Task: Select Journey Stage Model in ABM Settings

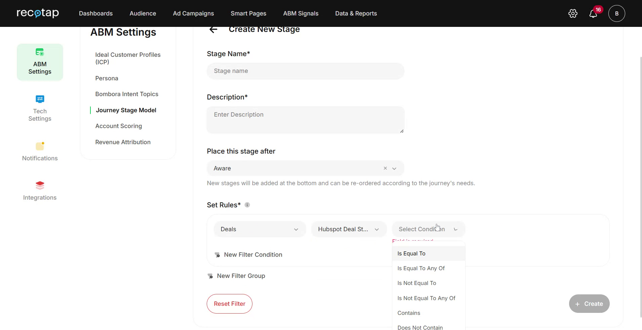Action: [x=126, y=110]
